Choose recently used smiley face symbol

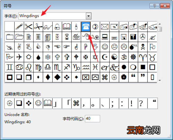point(38,103)
